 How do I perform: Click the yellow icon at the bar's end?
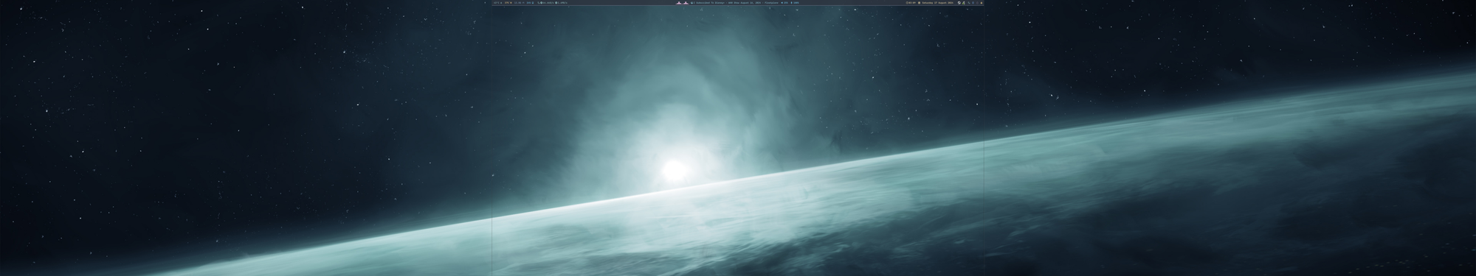[982, 3]
